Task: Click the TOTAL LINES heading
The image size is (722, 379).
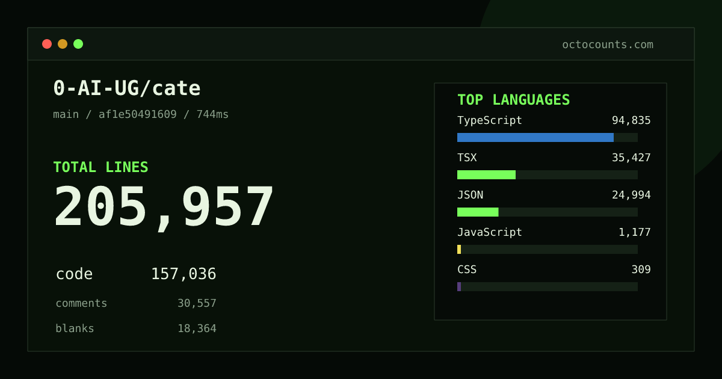Action: [100, 167]
